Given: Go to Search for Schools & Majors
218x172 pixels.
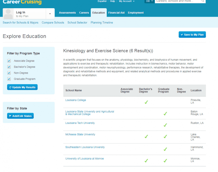Looking at the screenshot, I should pyautogui.click(x=20, y=22).
